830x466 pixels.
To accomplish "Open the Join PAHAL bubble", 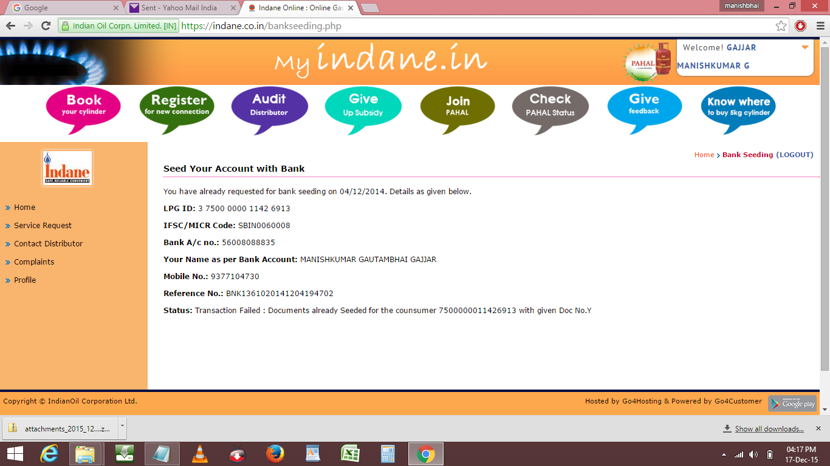I will [458, 106].
